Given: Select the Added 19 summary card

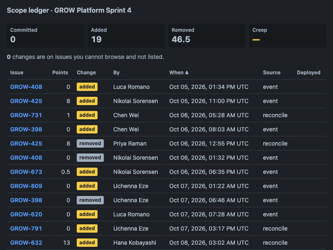Looking at the screenshot, I should [x=126, y=36].
